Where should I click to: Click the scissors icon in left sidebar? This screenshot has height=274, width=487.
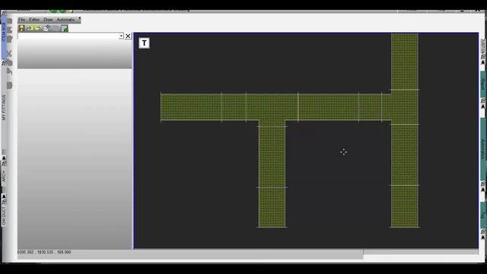click(10, 53)
